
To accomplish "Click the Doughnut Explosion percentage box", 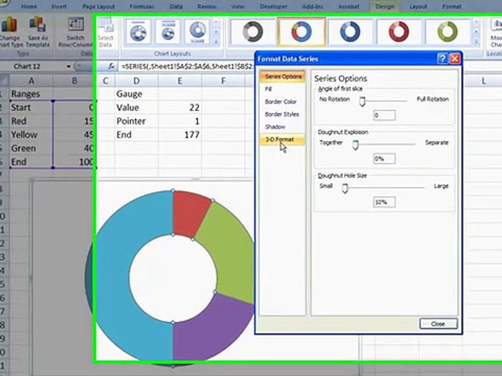I will pyautogui.click(x=384, y=159).
